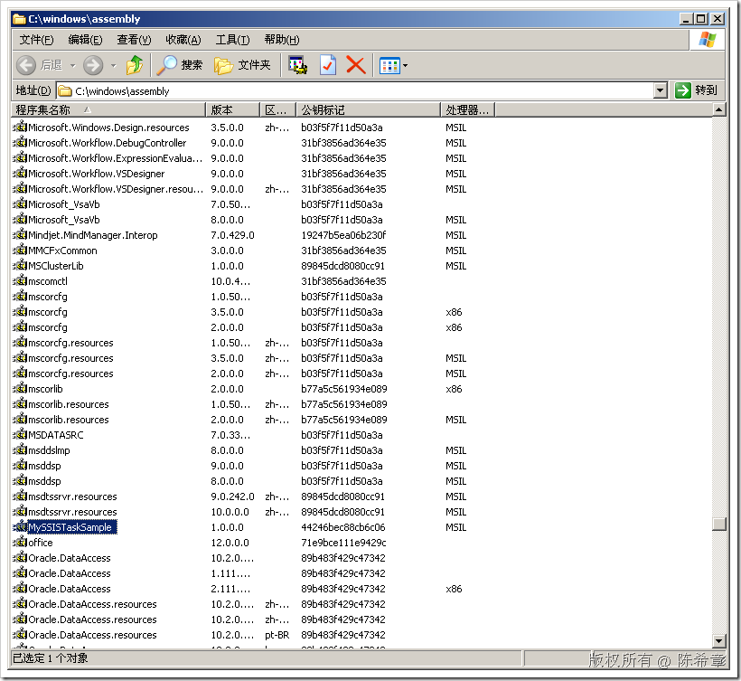Click the Microsoft.Workflow.VSDesigner assembly icon
Viewport: 741px width, 681px height.
20,173
